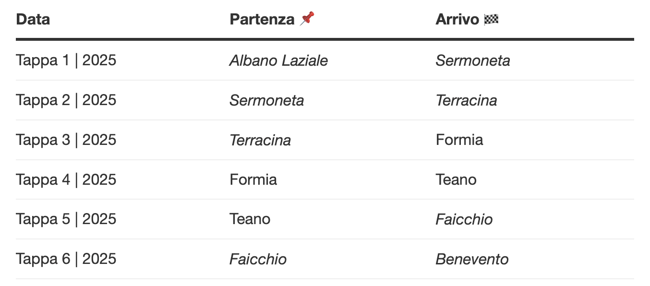Screen dimensions: 650x286
Task: Select the Arrivo column header text
Action: click(457, 19)
